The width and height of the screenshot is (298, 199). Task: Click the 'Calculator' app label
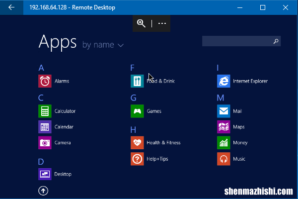point(65,111)
